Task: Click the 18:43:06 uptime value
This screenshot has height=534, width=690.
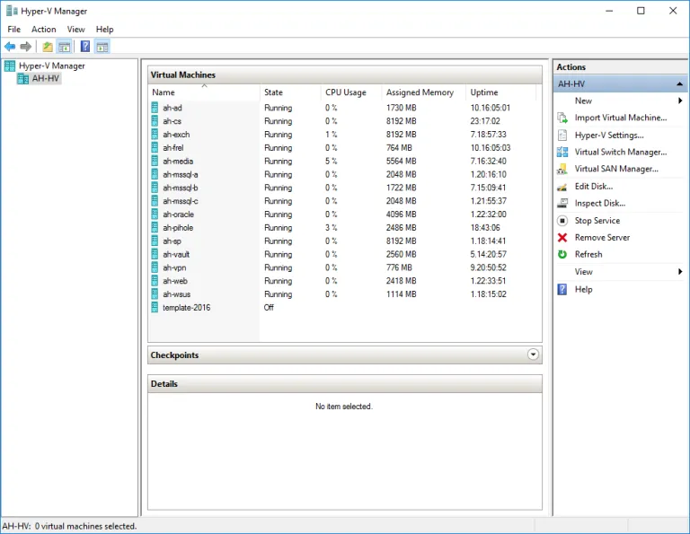Action: click(x=485, y=228)
